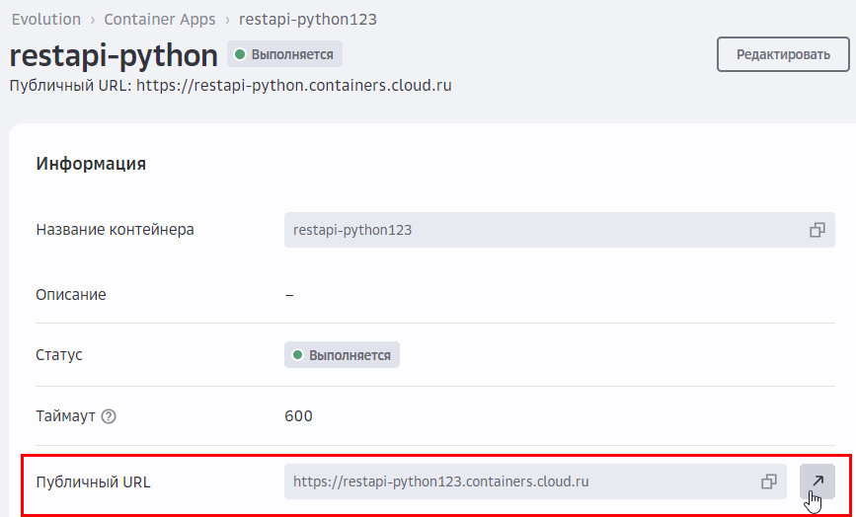Click the restapi-python page title
The height and width of the screenshot is (517, 856).
(113, 54)
